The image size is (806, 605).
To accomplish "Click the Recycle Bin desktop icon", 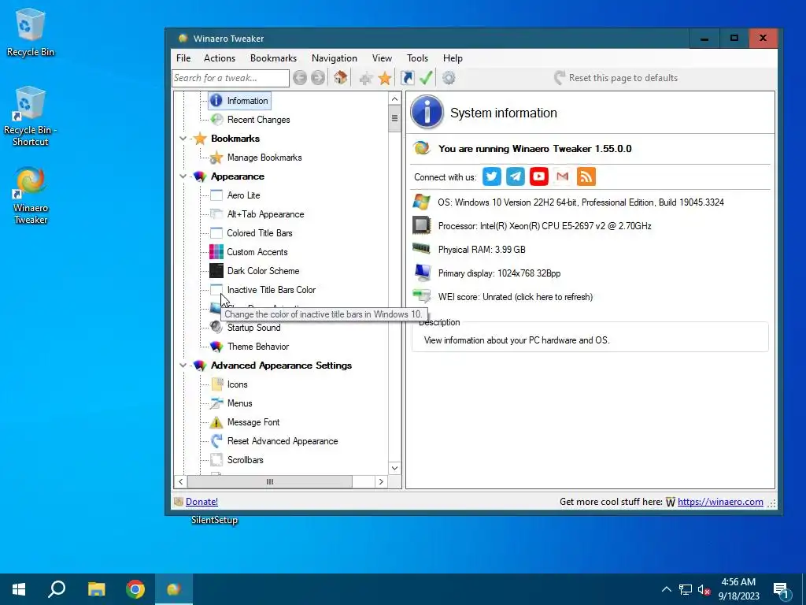I will point(30,32).
